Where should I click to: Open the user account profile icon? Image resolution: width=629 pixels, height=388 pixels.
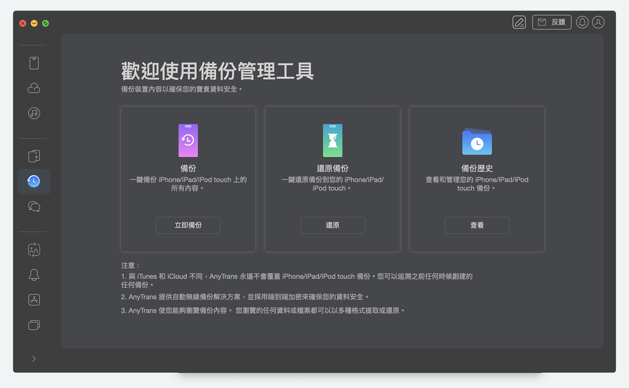[x=598, y=22]
